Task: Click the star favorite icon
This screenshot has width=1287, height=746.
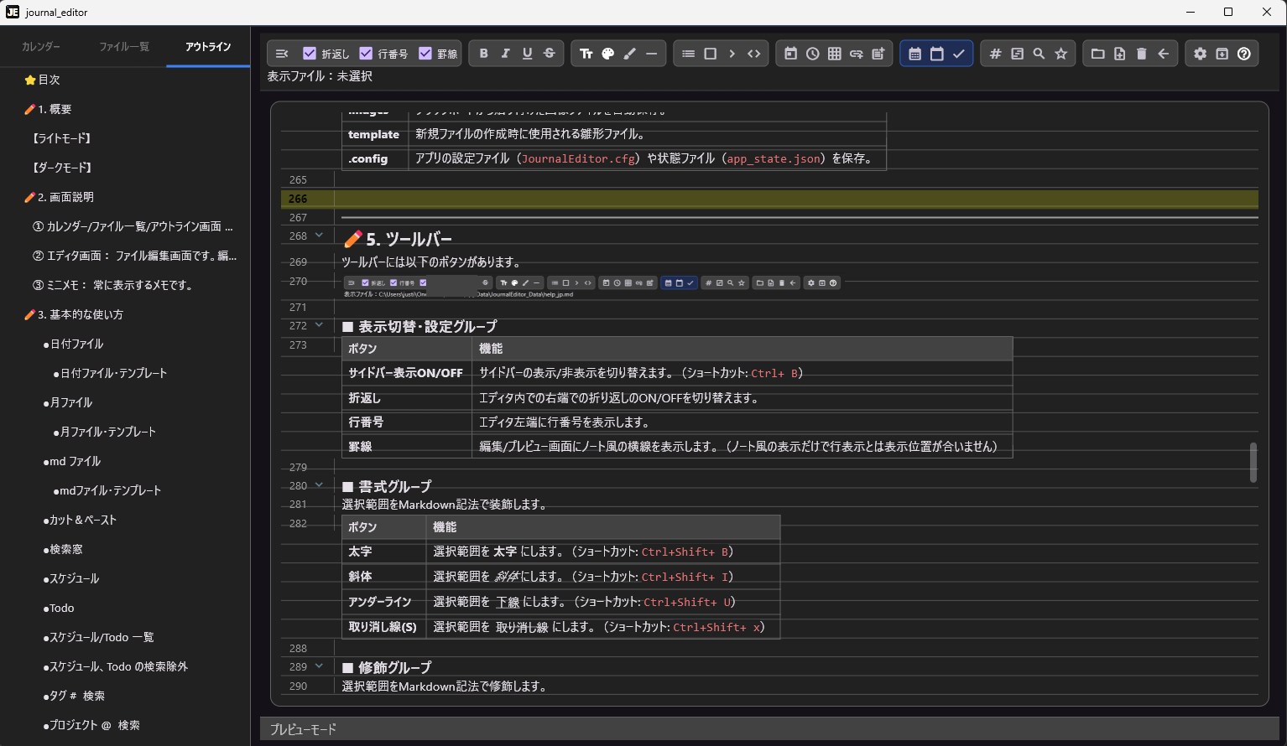Action: tap(1060, 54)
